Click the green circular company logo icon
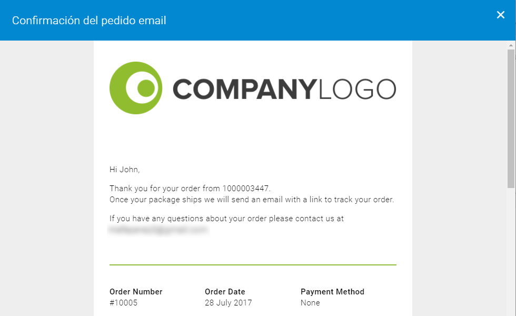This screenshot has height=316, width=516. pos(136,88)
